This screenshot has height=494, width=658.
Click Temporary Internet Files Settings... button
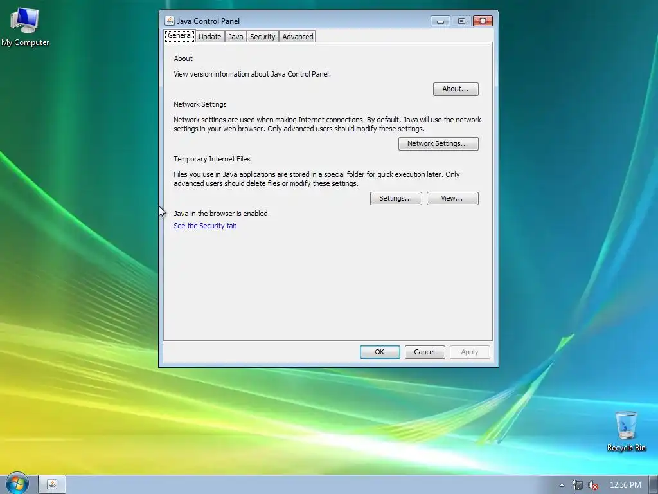point(396,198)
